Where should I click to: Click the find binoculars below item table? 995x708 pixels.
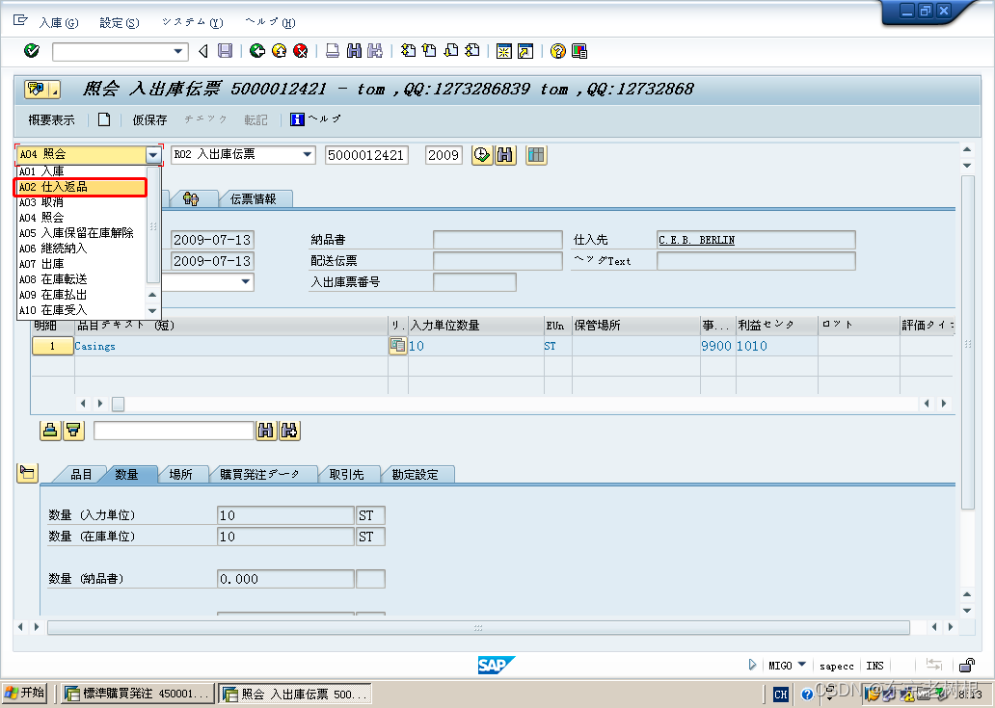(266, 431)
